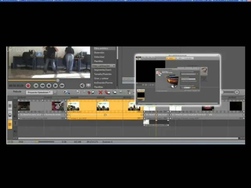The width and height of the screenshot is (251, 188).
Task: Click the timeline horizontal scrollbar
Action: pyautogui.click(x=128, y=138)
